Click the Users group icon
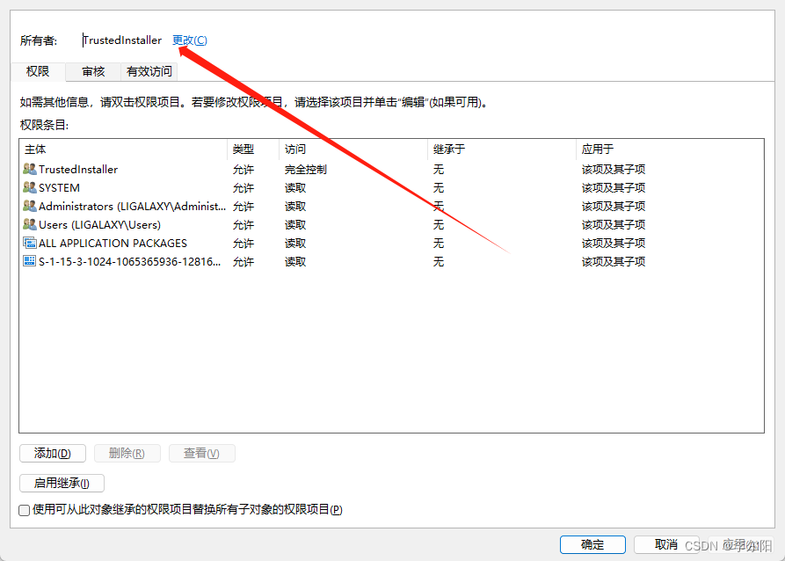785x561 pixels. [x=30, y=224]
